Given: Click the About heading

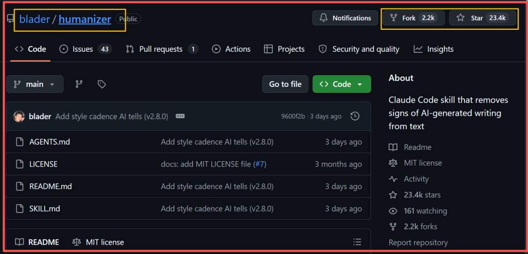Looking at the screenshot, I should 401,78.
